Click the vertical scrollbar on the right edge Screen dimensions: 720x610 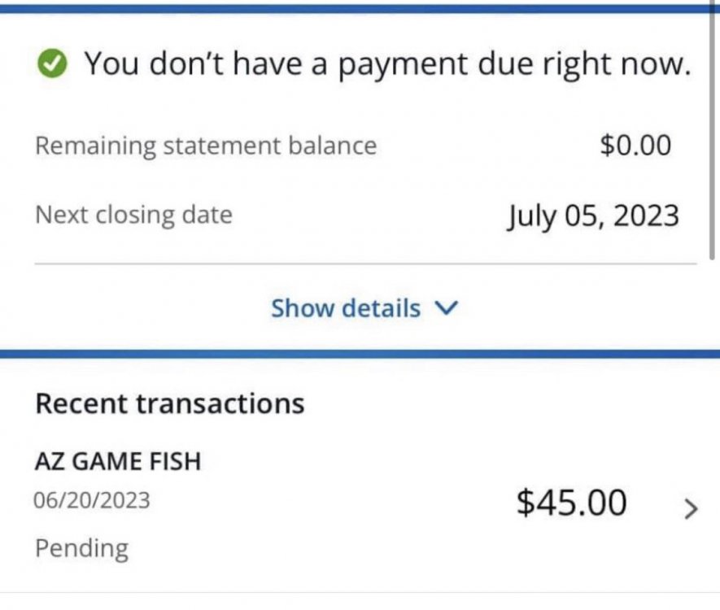(x=713, y=138)
